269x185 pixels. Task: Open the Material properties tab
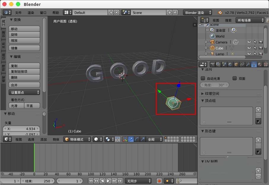click(260, 64)
